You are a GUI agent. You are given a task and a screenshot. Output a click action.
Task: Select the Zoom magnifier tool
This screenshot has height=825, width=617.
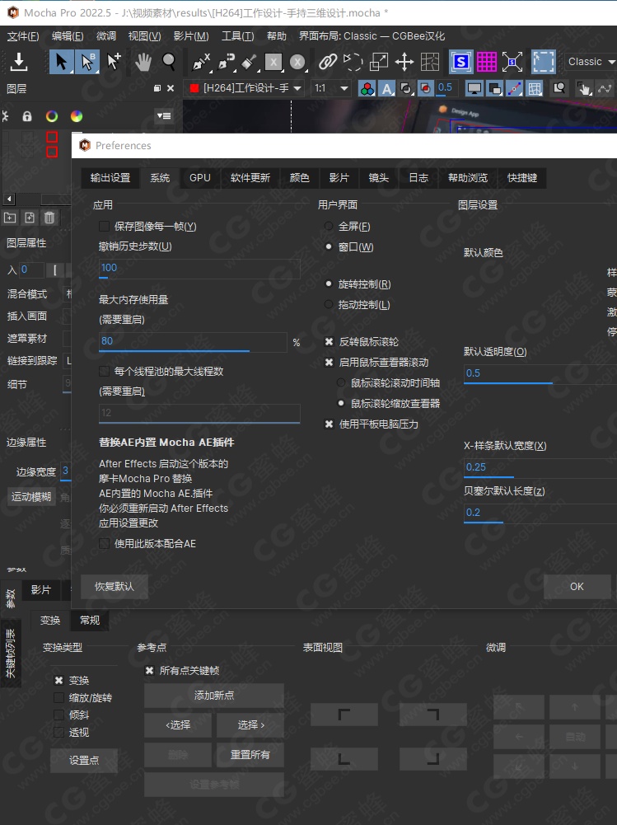point(169,62)
